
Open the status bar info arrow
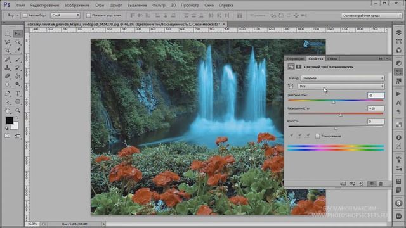pos(103,224)
